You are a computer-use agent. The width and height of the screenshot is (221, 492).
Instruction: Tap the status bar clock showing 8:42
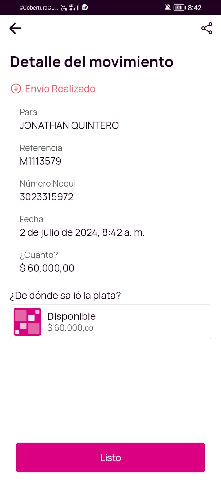click(195, 8)
